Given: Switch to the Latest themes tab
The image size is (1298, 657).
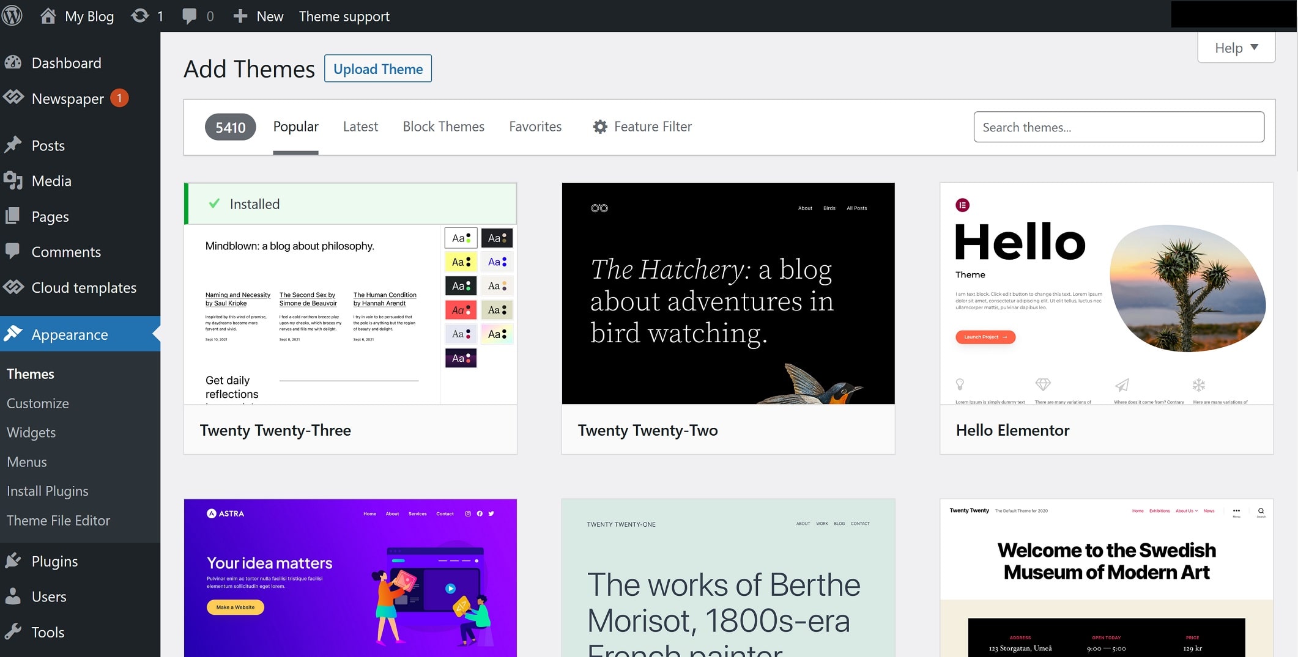Looking at the screenshot, I should 360,127.
